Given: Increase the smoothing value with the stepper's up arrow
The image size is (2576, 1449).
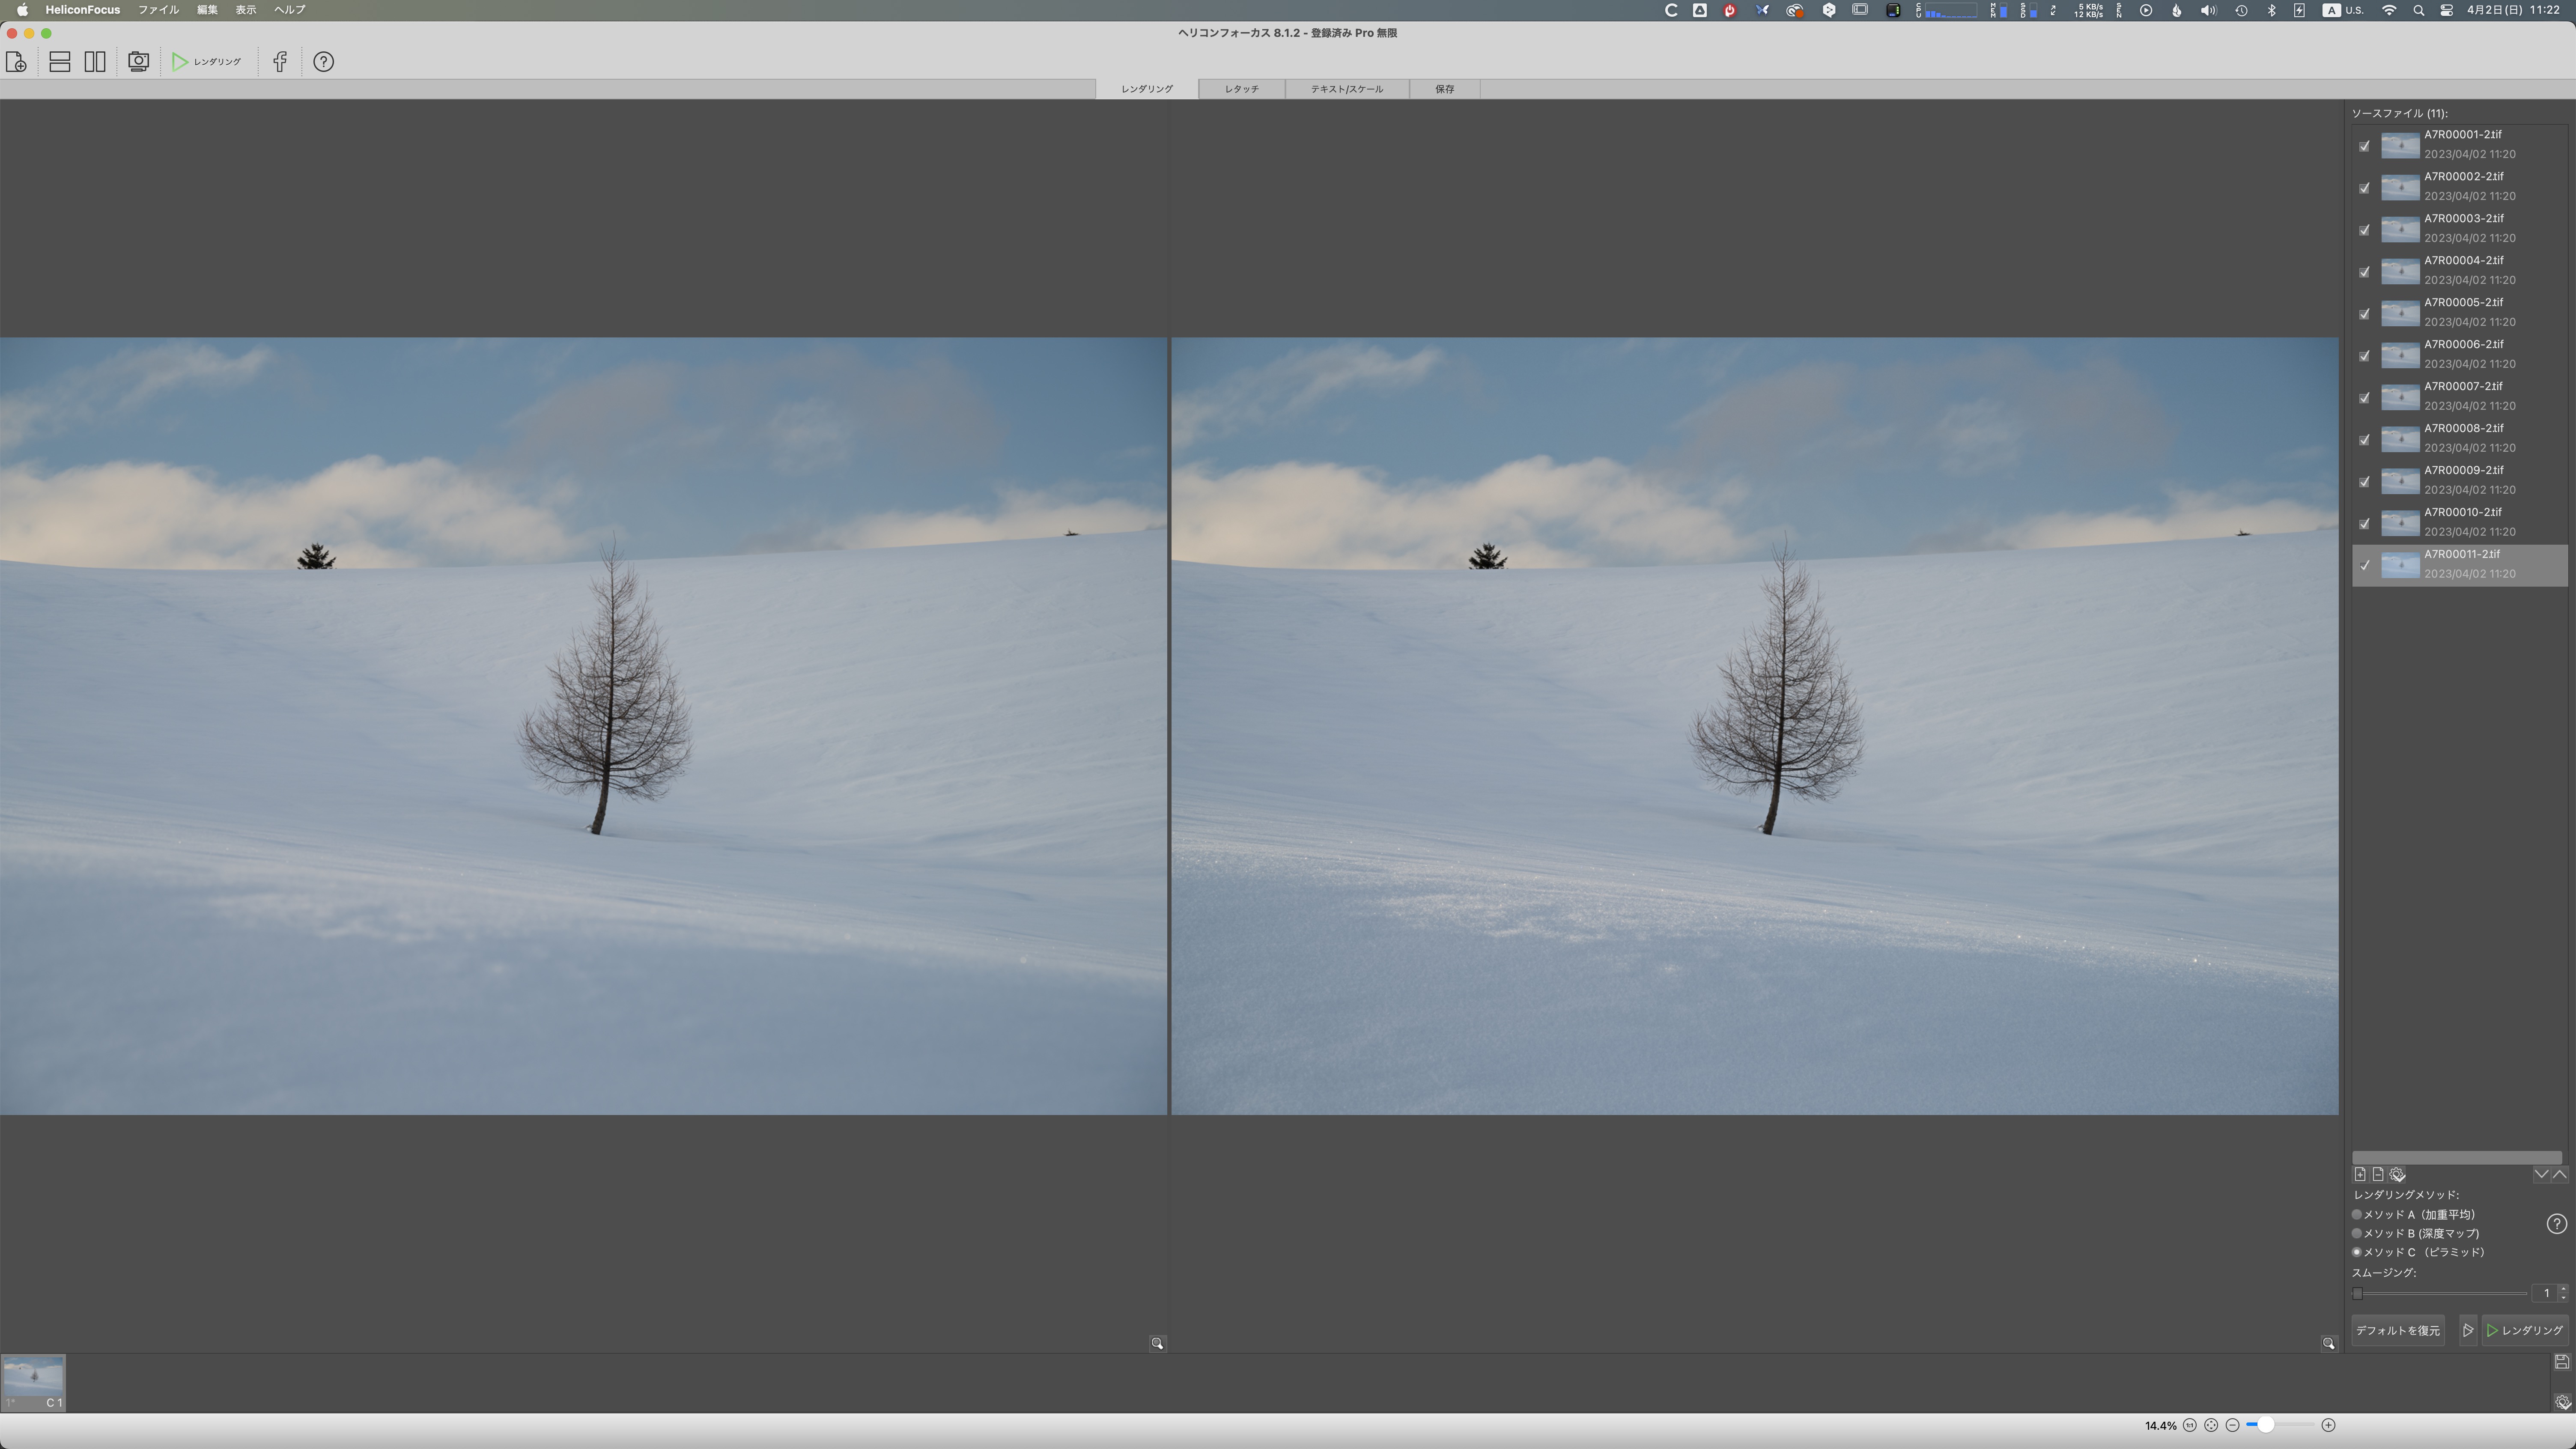Looking at the screenshot, I should pyautogui.click(x=2563, y=1289).
